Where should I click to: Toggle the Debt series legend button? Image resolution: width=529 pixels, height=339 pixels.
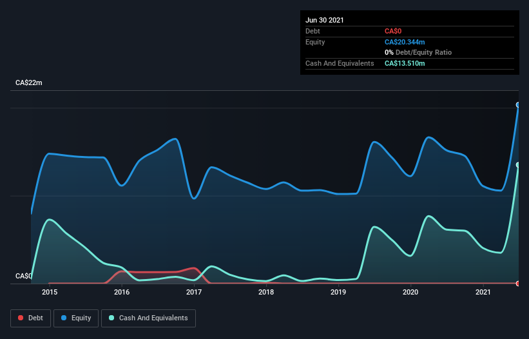pos(30,318)
